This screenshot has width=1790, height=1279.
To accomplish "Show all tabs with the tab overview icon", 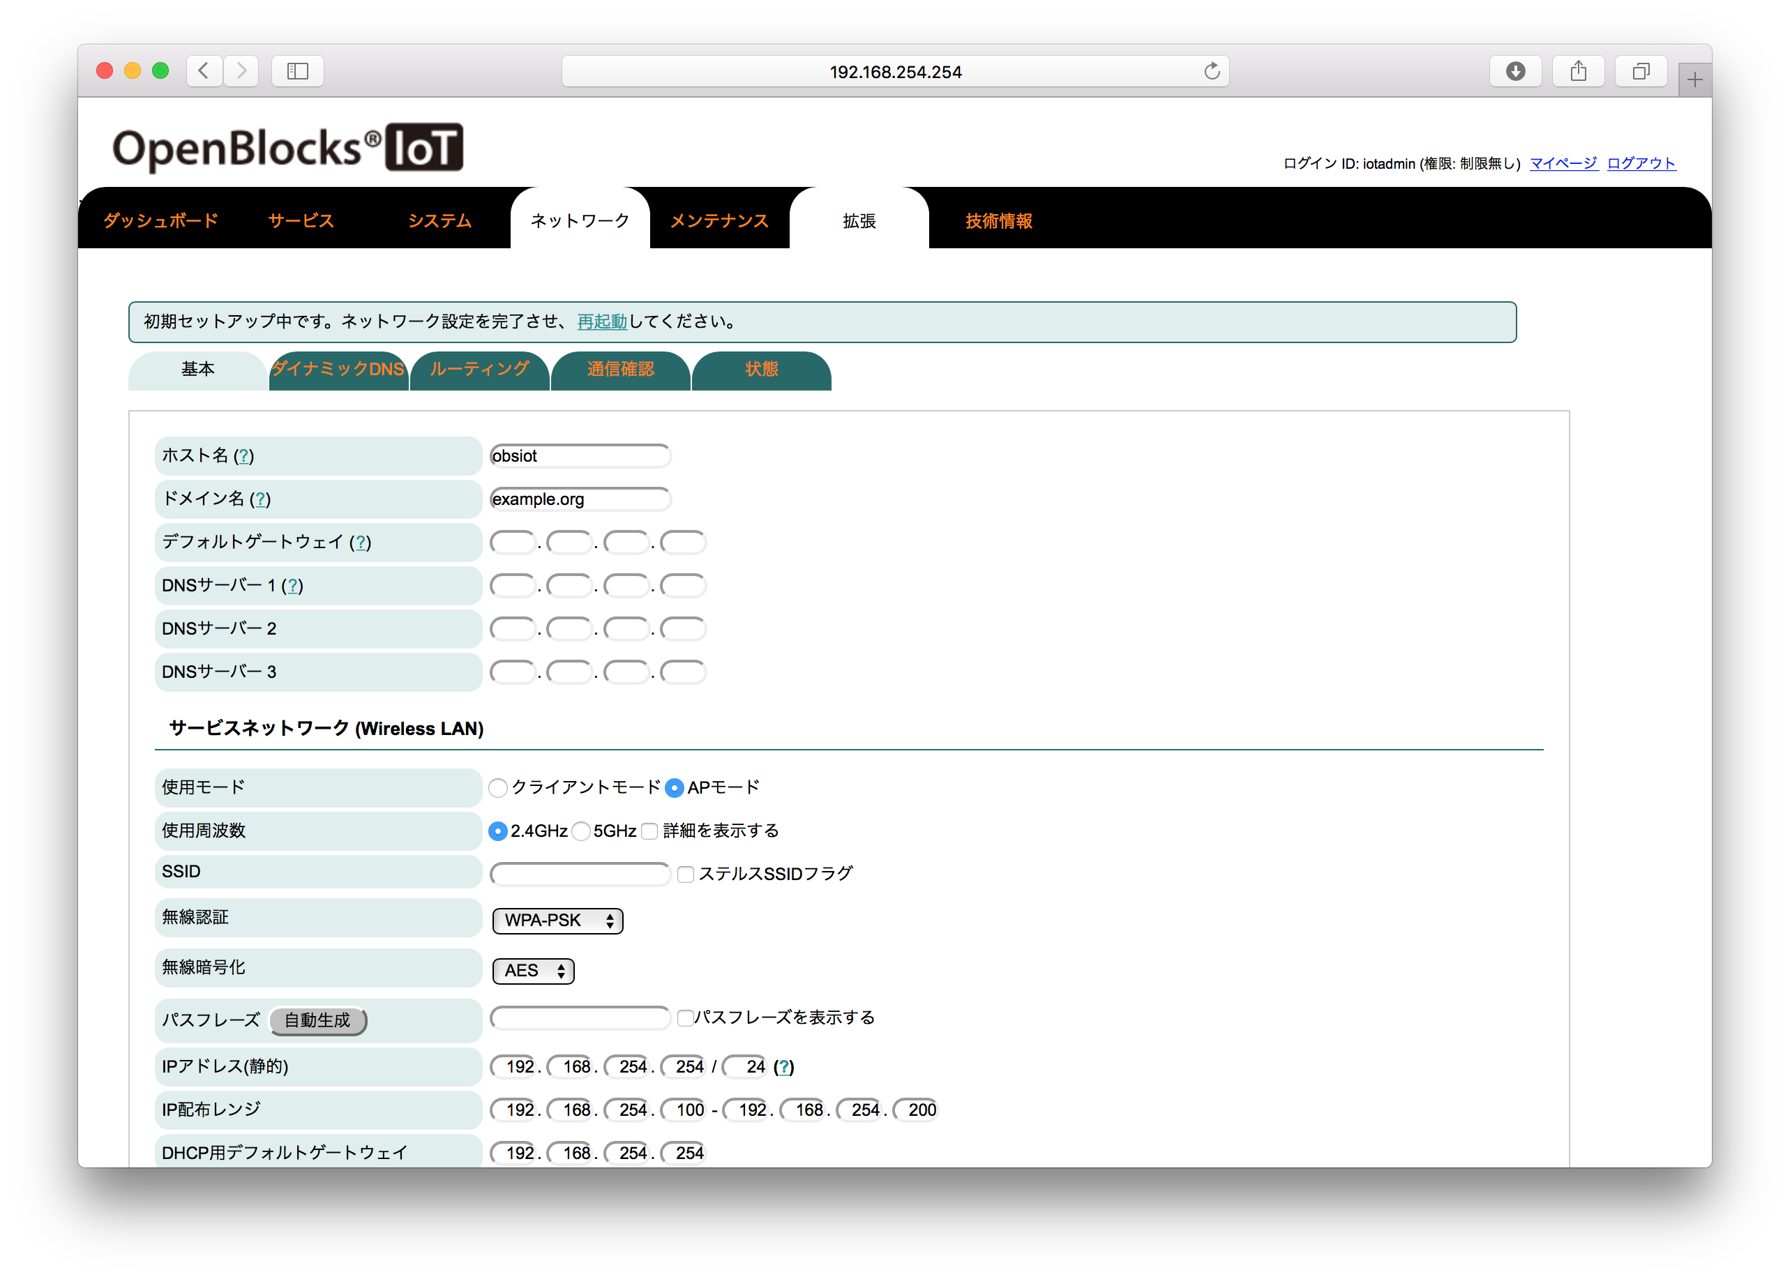I will point(1640,71).
